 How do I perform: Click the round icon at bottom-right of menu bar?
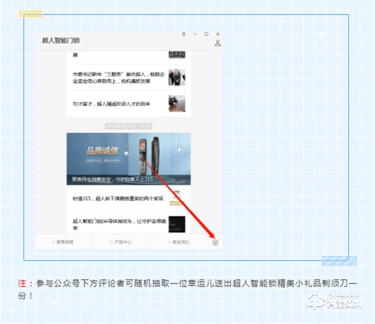[x=215, y=242]
